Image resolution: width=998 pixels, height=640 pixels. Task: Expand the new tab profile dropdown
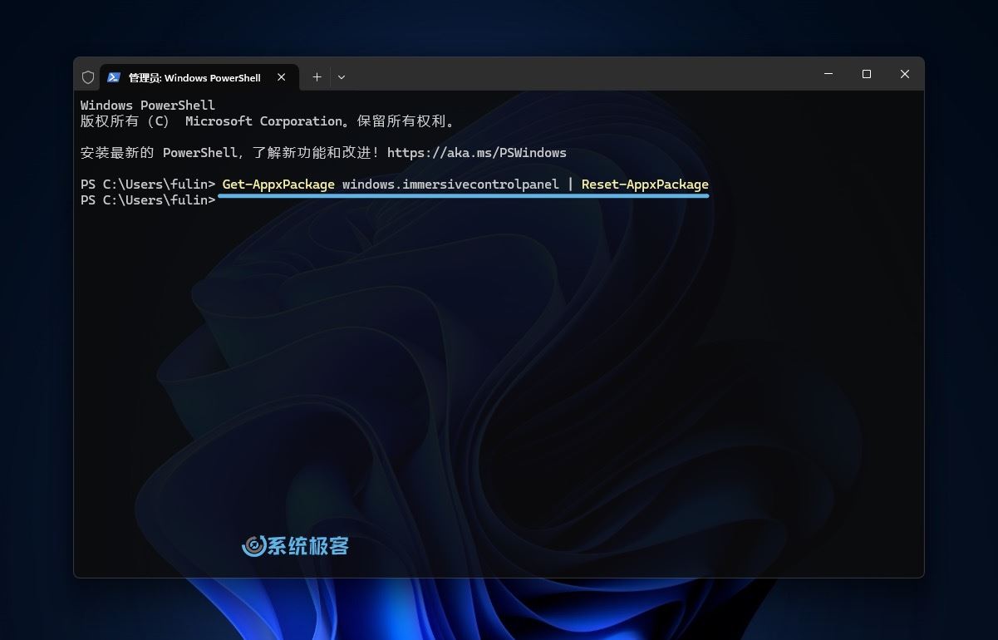coord(342,77)
